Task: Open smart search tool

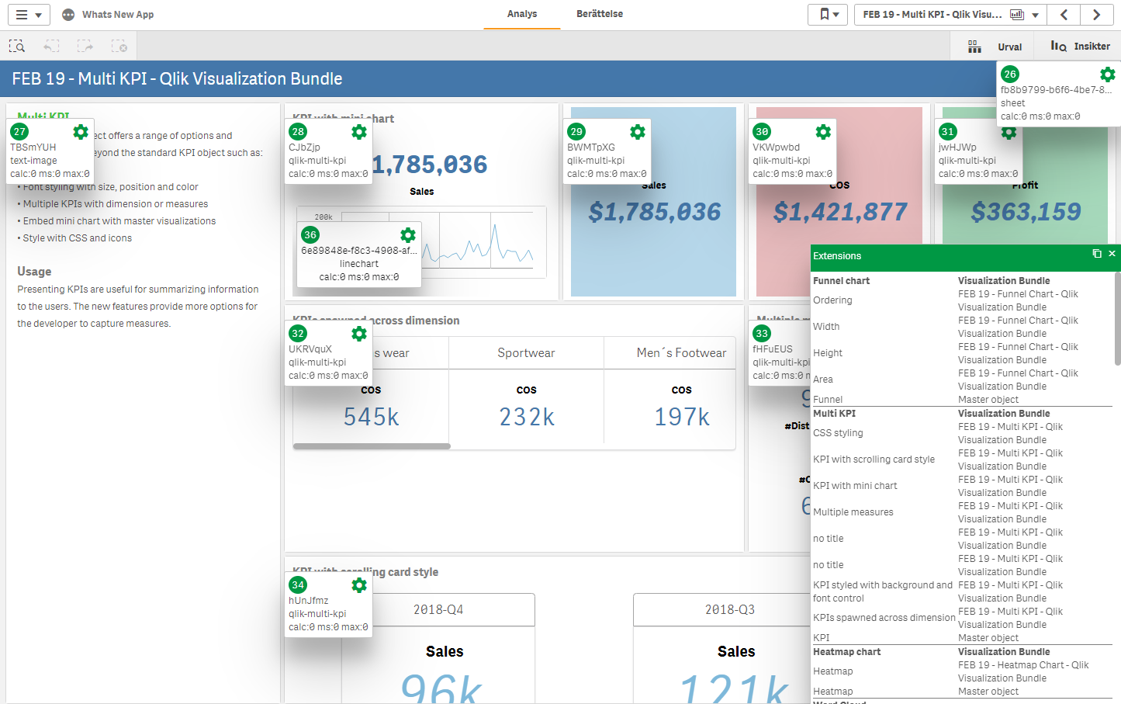Action: (x=17, y=47)
